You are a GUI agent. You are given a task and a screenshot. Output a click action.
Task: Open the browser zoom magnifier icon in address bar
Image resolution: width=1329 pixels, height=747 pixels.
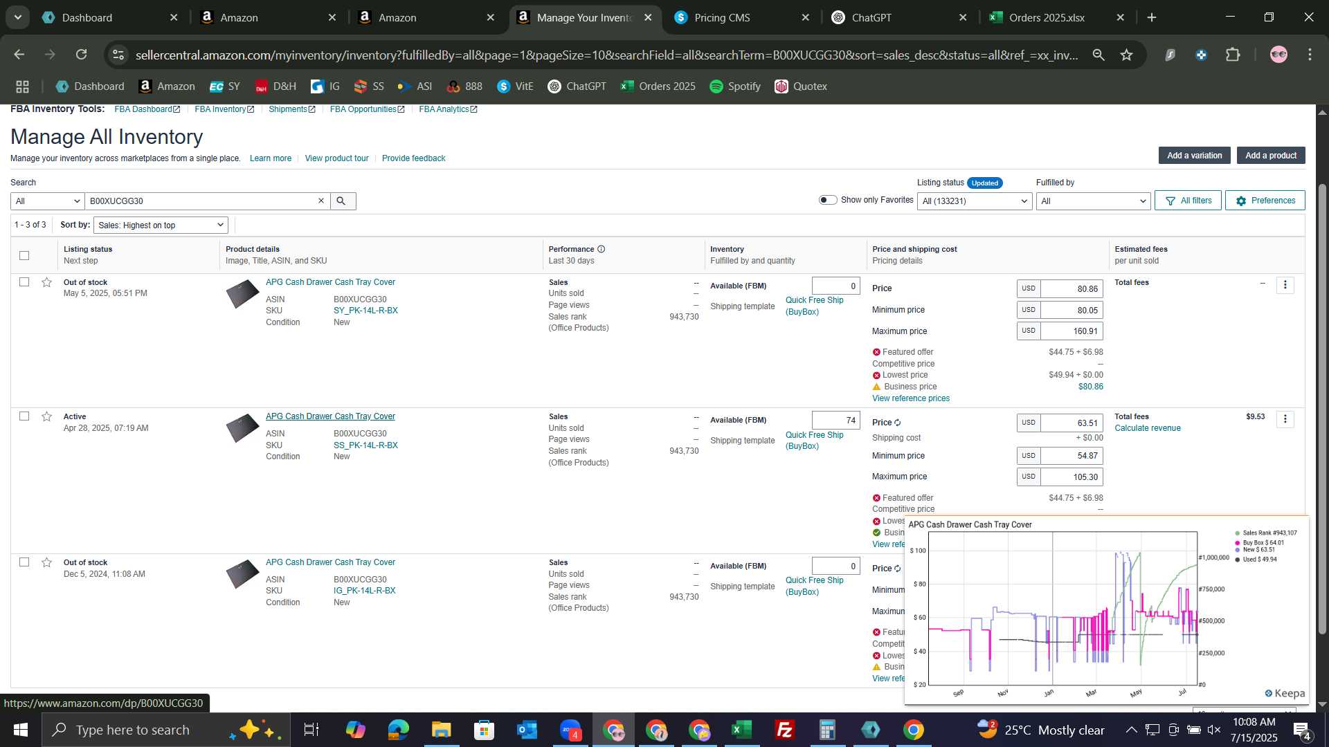pos(1099,55)
